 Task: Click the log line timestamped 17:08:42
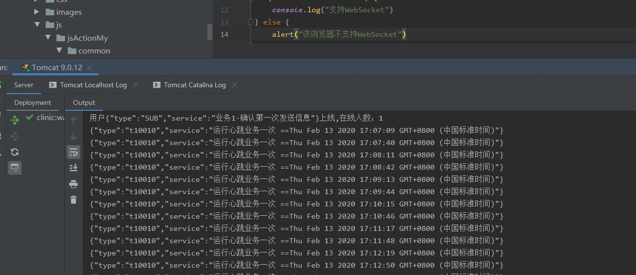[x=296, y=167]
